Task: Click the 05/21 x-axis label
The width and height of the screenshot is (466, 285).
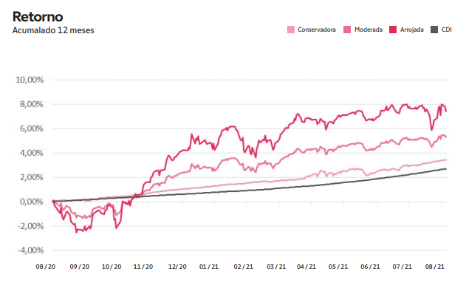Action: tap(338, 267)
